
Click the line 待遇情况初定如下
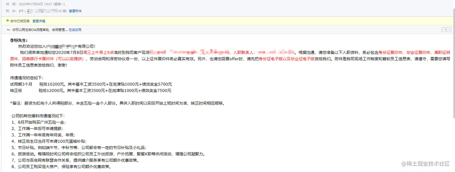tap(27, 78)
